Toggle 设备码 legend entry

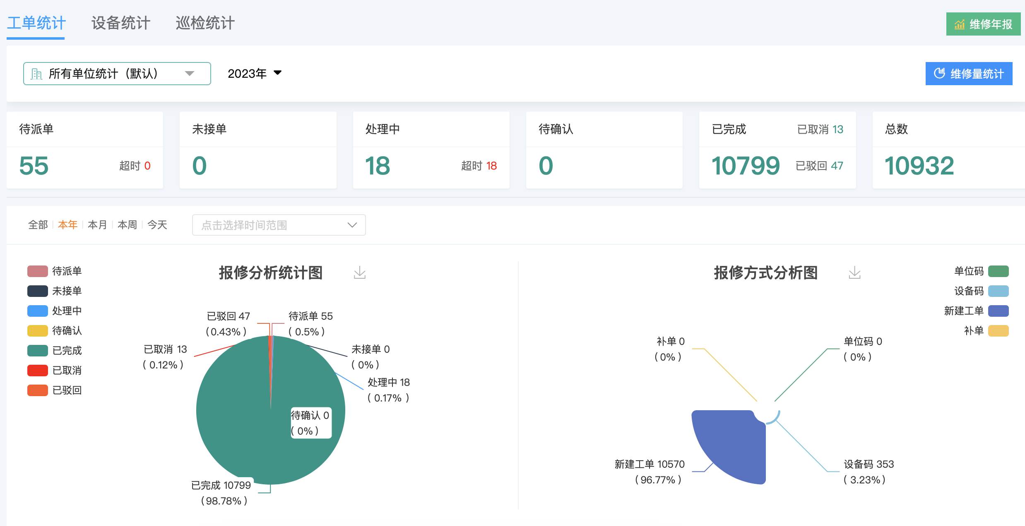(981, 291)
